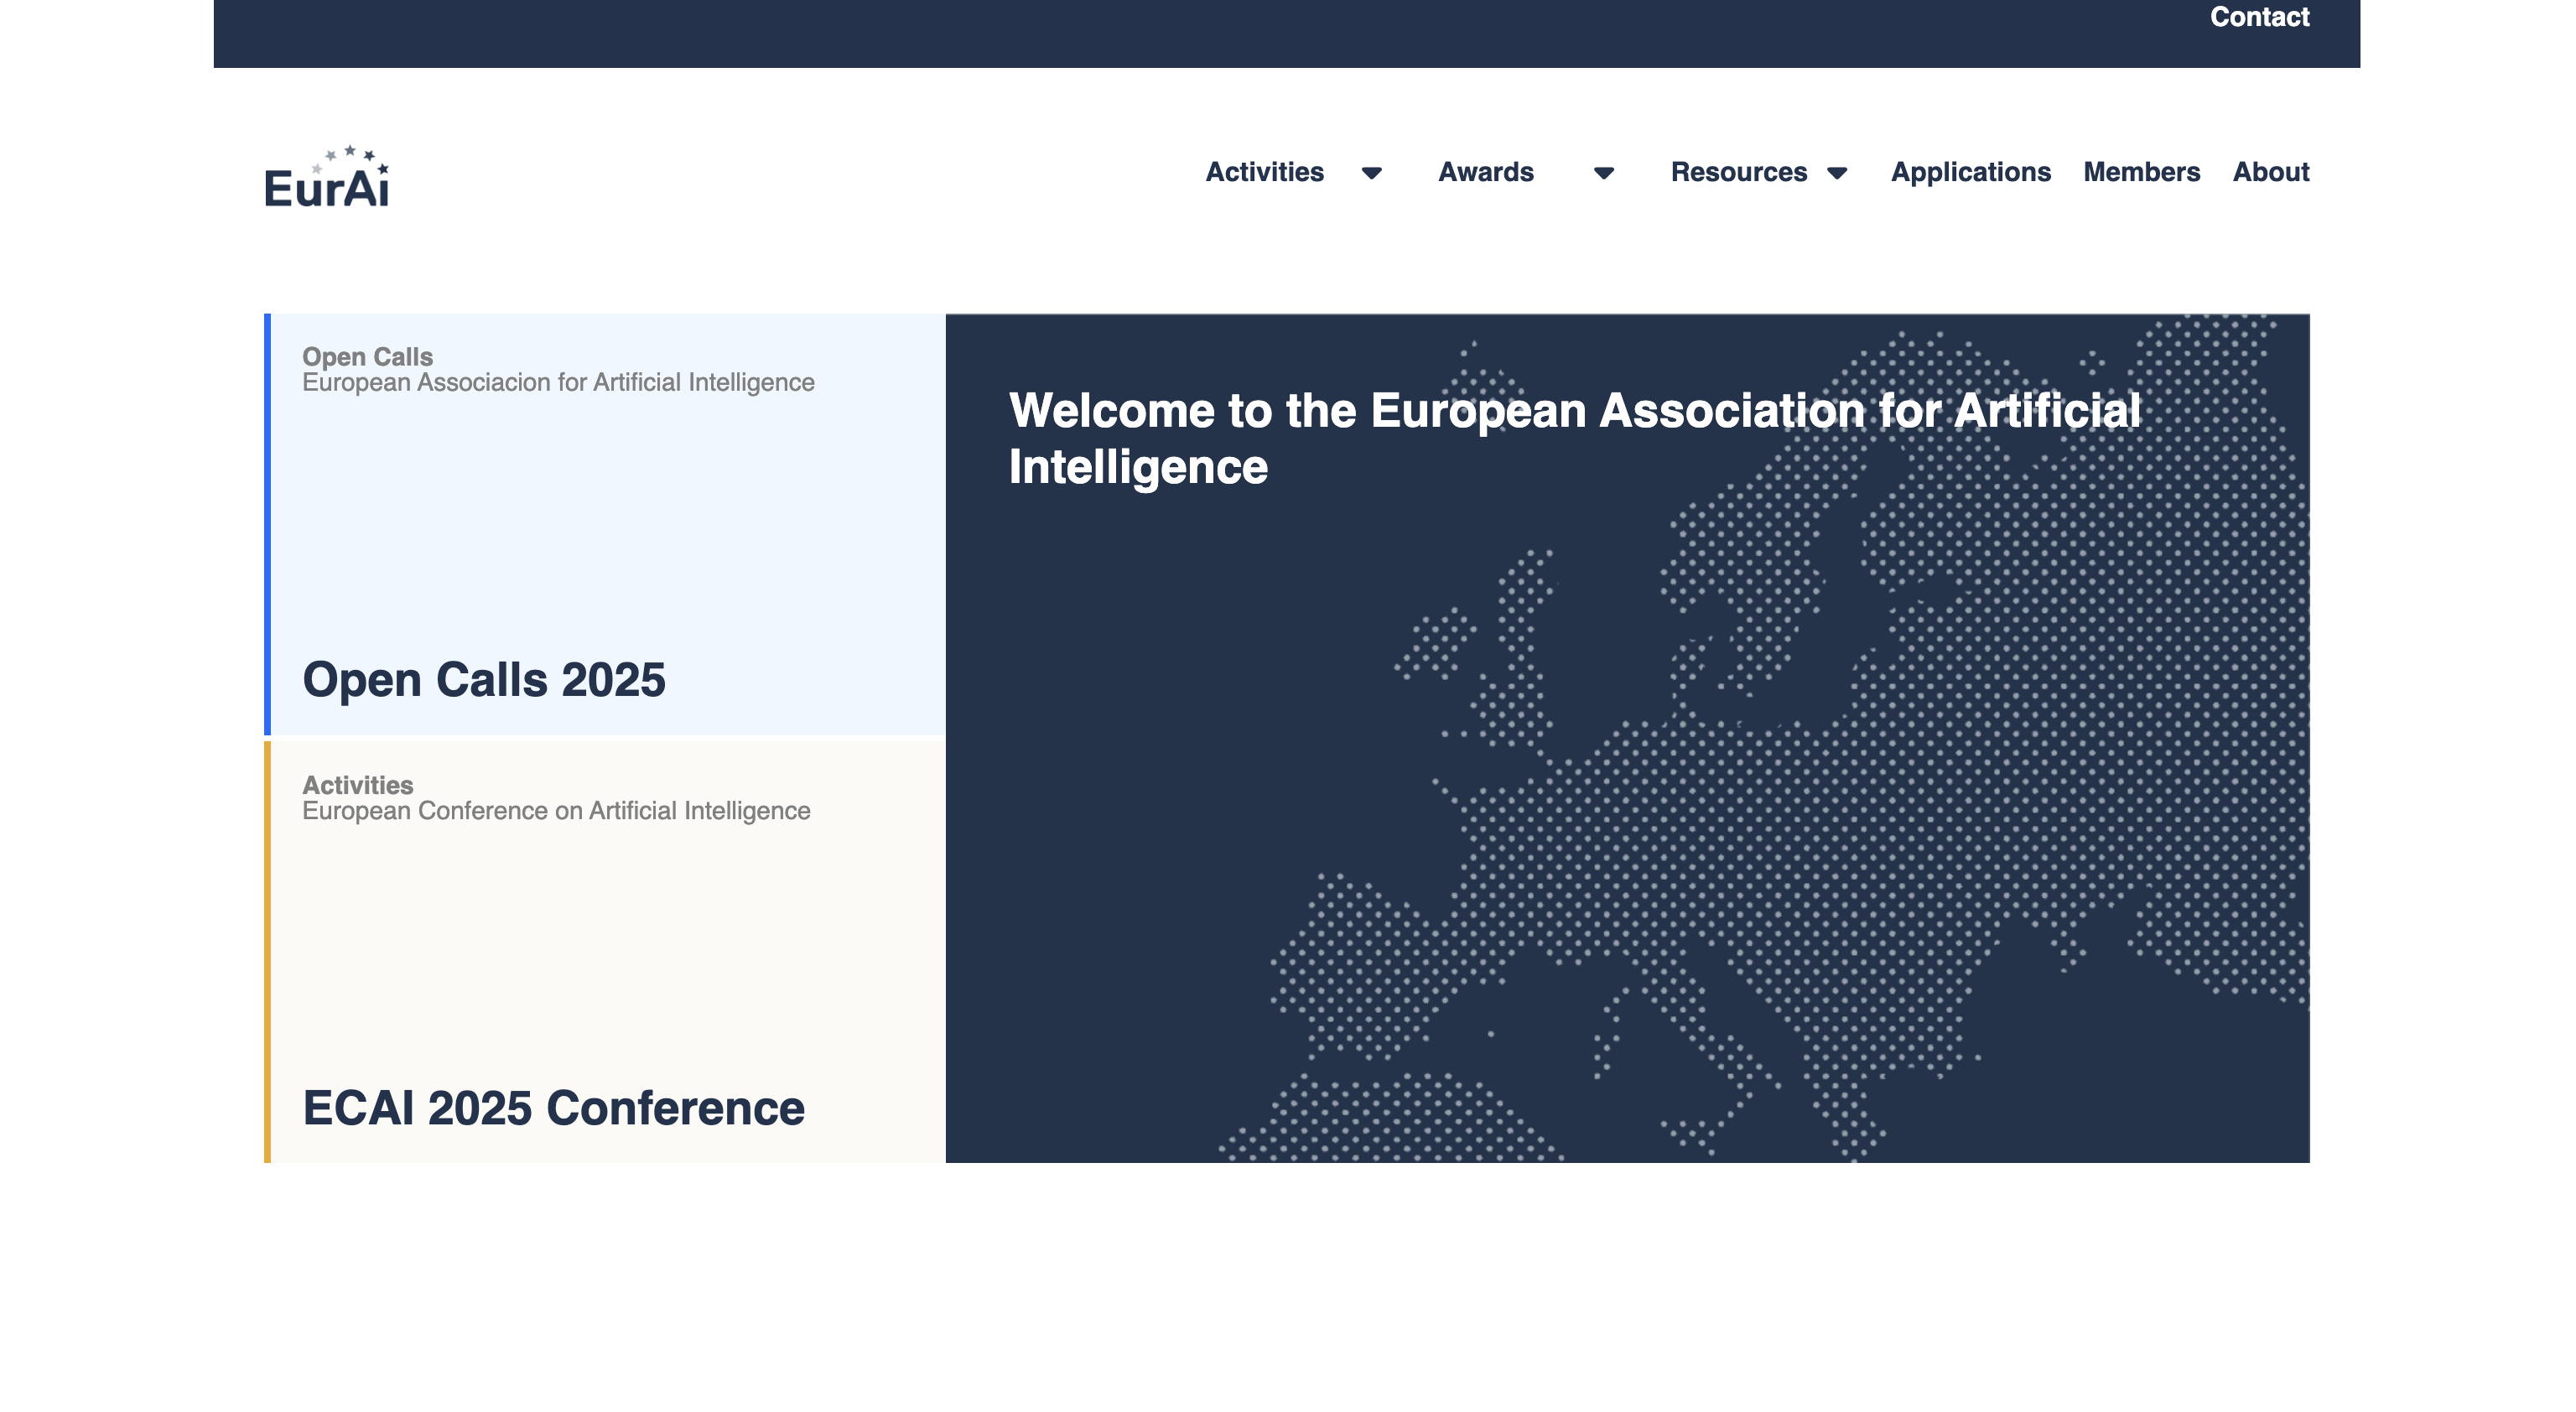Open the Activities menu

(1264, 172)
